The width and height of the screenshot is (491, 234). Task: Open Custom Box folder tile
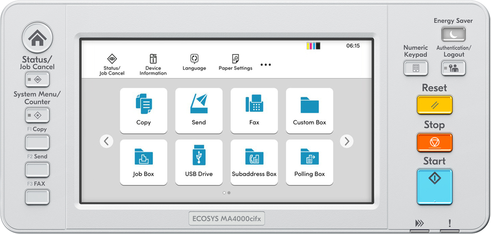click(309, 111)
